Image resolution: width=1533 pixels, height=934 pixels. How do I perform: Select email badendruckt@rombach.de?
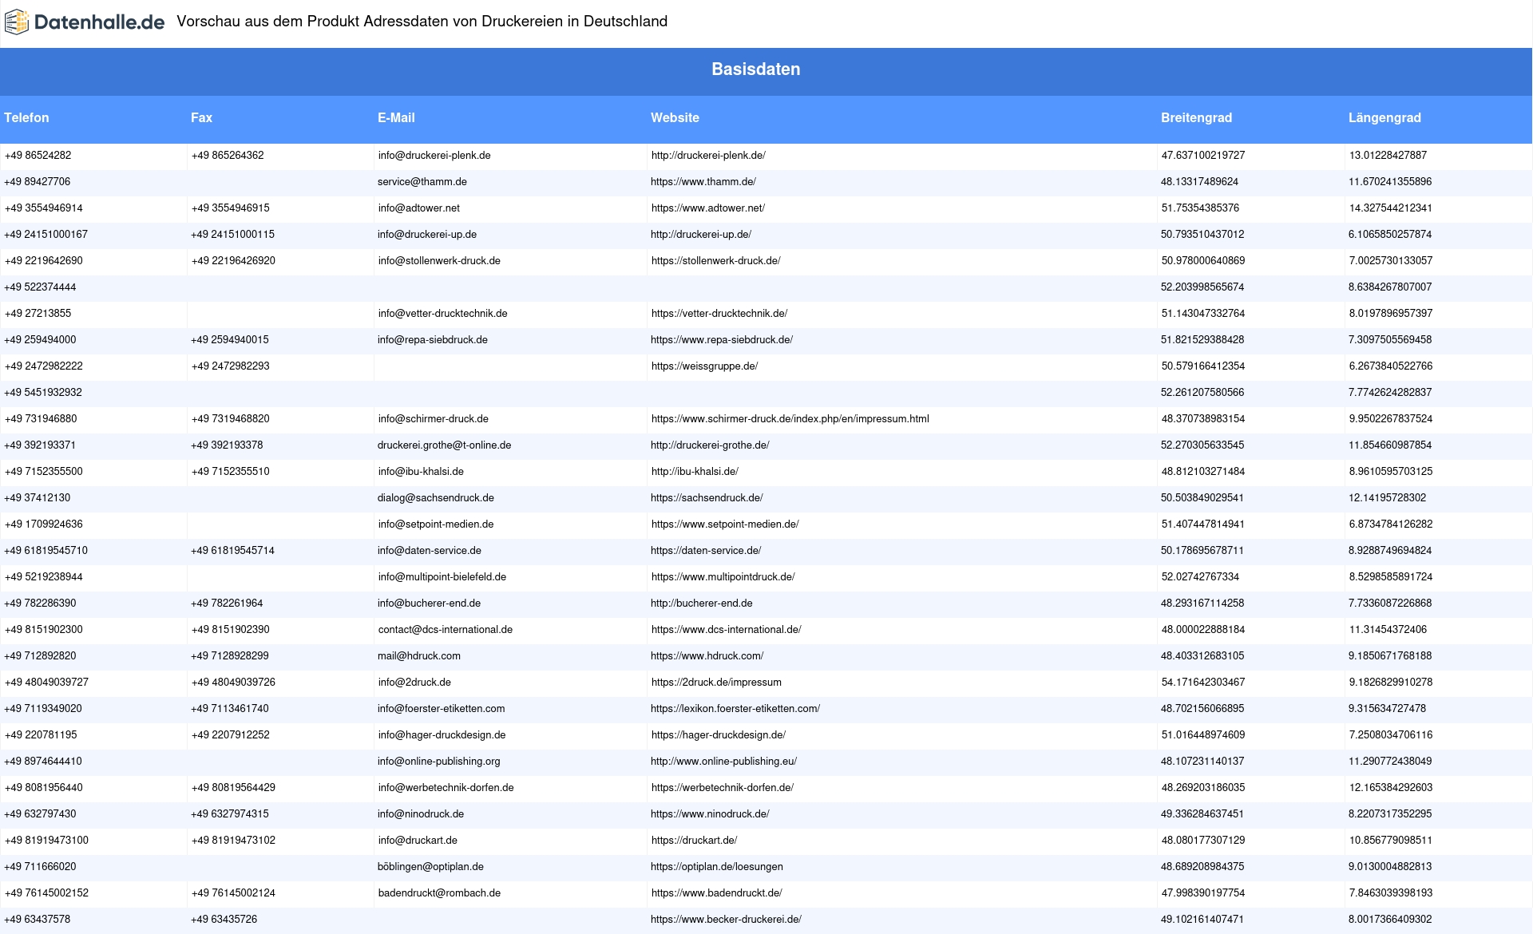point(439,893)
